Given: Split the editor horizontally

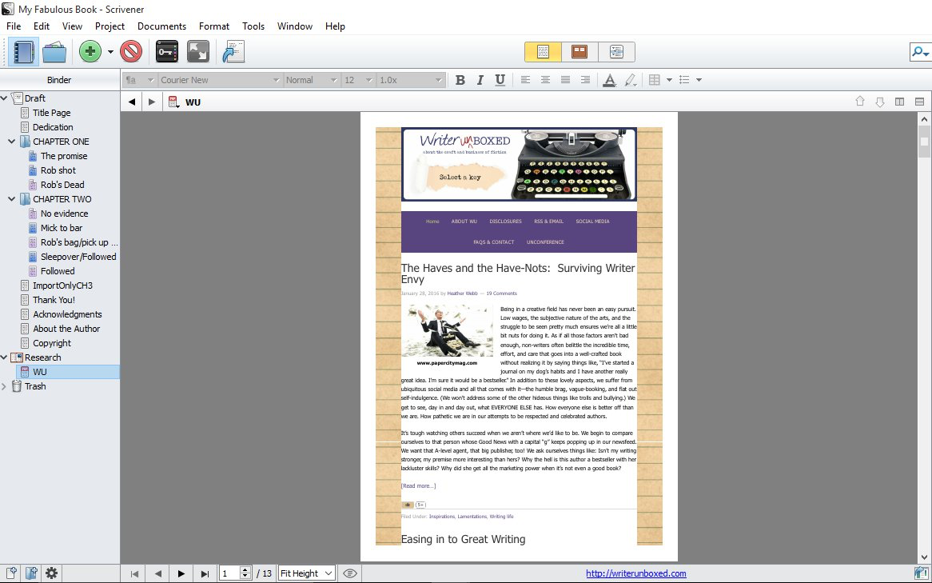Looking at the screenshot, I should click(x=919, y=102).
